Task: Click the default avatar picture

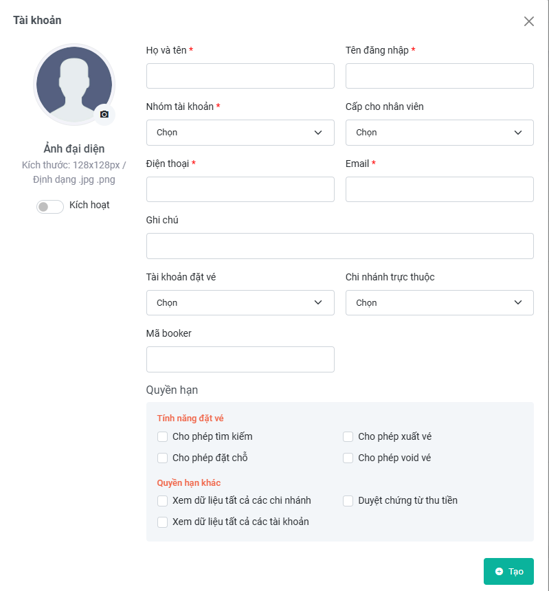Action: coord(74,85)
